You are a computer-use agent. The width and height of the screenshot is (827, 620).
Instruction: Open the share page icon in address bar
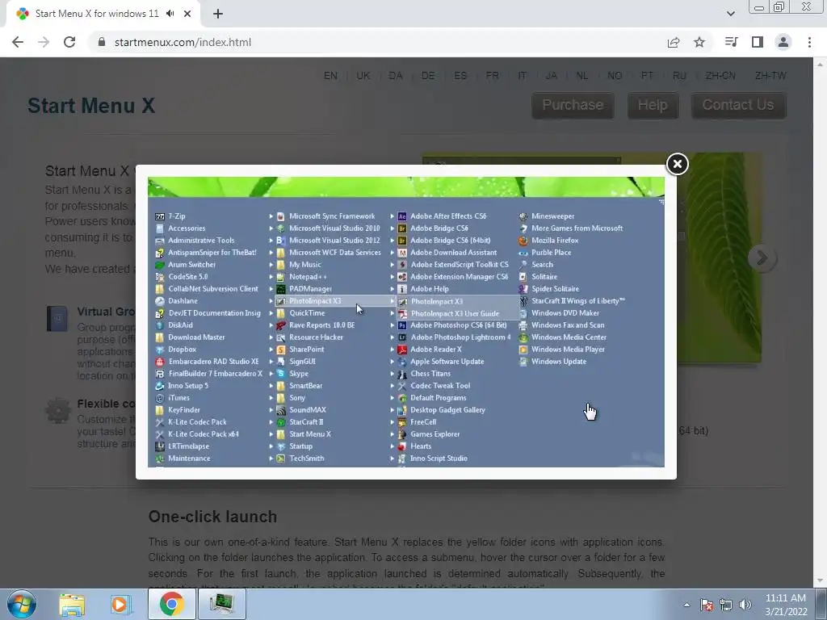(x=674, y=42)
